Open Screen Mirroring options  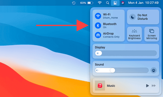(x=152, y=34)
